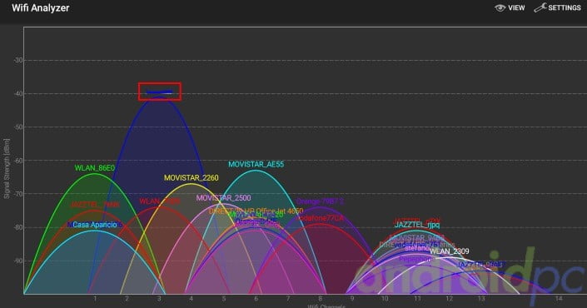Click channel 11 on the channel axis
The width and height of the screenshot is (587, 308).
tap(417, 299)
